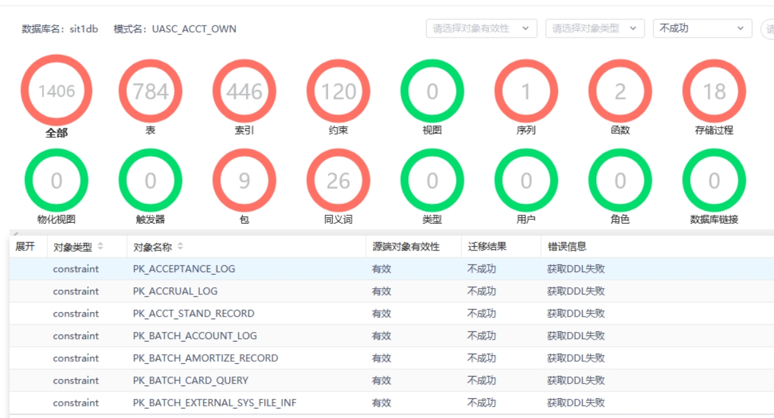The height and width of the screenshot is (418, 774).
Task: Click 获取DDL失败 error for PK_ACCEPTANCE_LOG
Action: [576, 269]
